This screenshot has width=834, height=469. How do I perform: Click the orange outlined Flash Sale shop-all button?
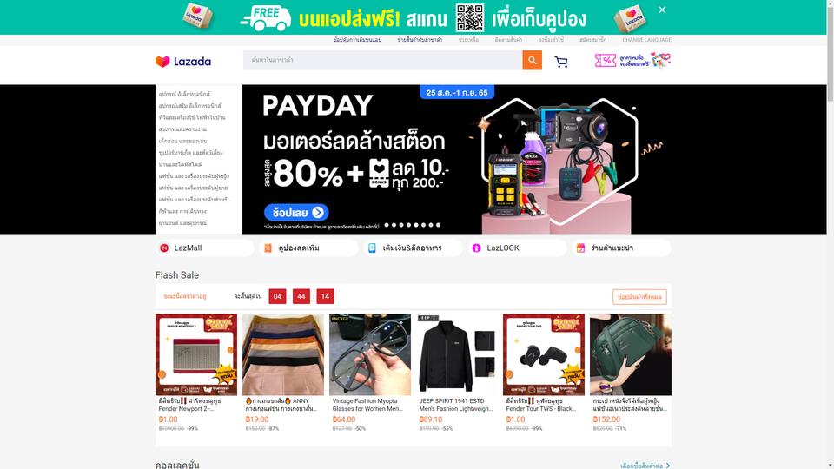click(639, 297)
